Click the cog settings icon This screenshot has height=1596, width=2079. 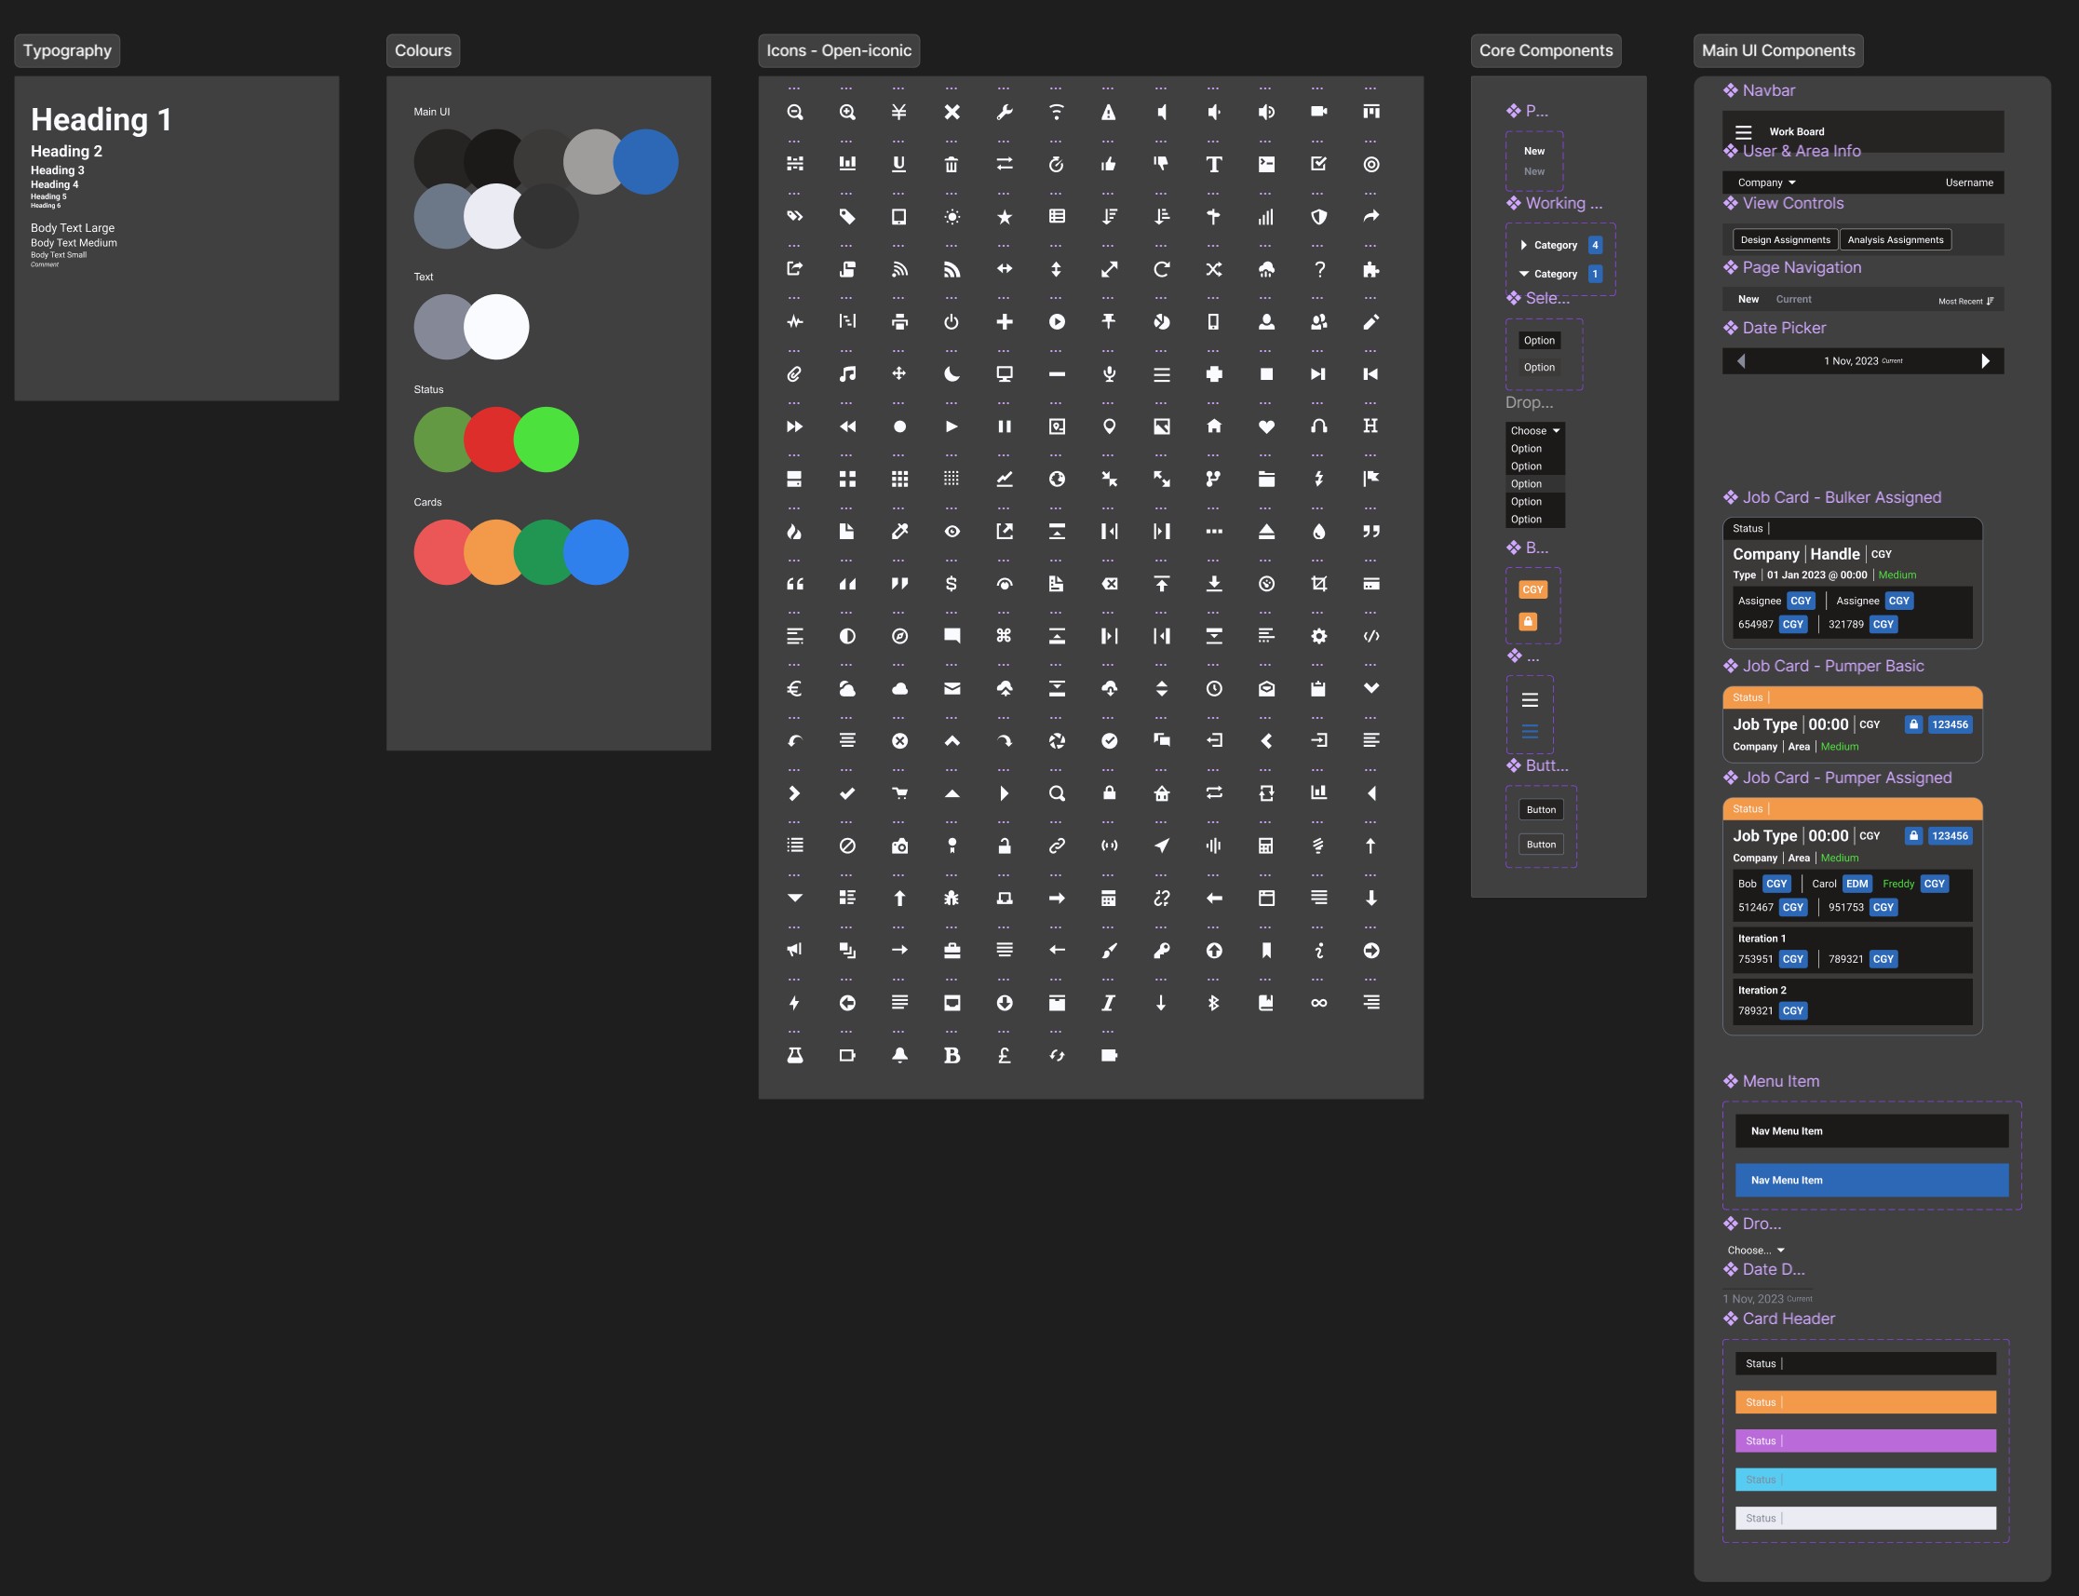pyautogui.click(x=1318, y=637)
